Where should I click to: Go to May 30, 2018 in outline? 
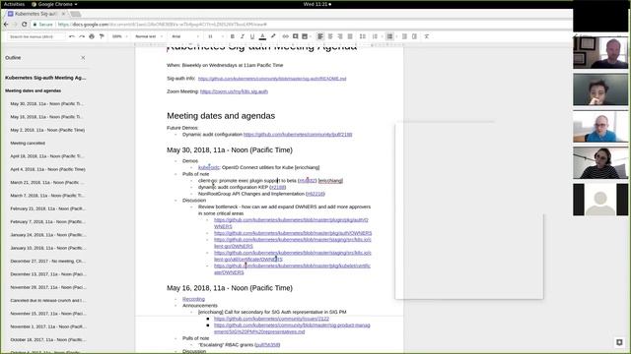pyautogui.click(x=46, y=104)
